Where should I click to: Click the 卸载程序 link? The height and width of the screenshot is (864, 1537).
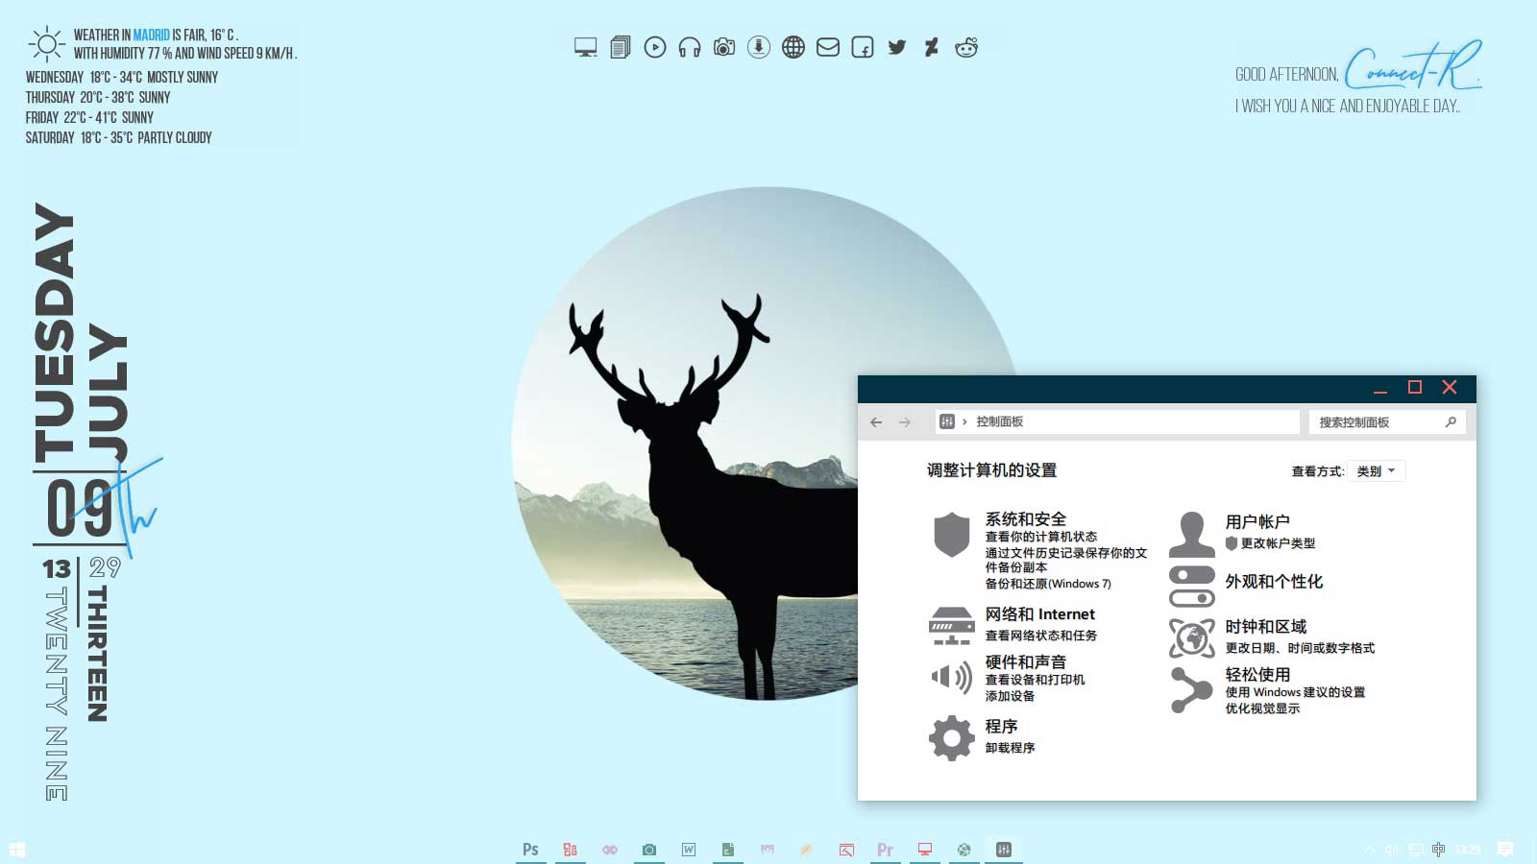point(1010,748)
